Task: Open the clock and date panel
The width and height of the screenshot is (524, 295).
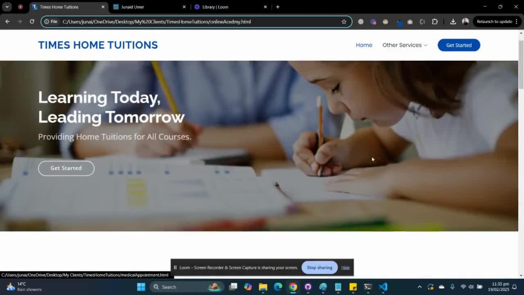Action: pyautogui.click(x=498, y=287)
